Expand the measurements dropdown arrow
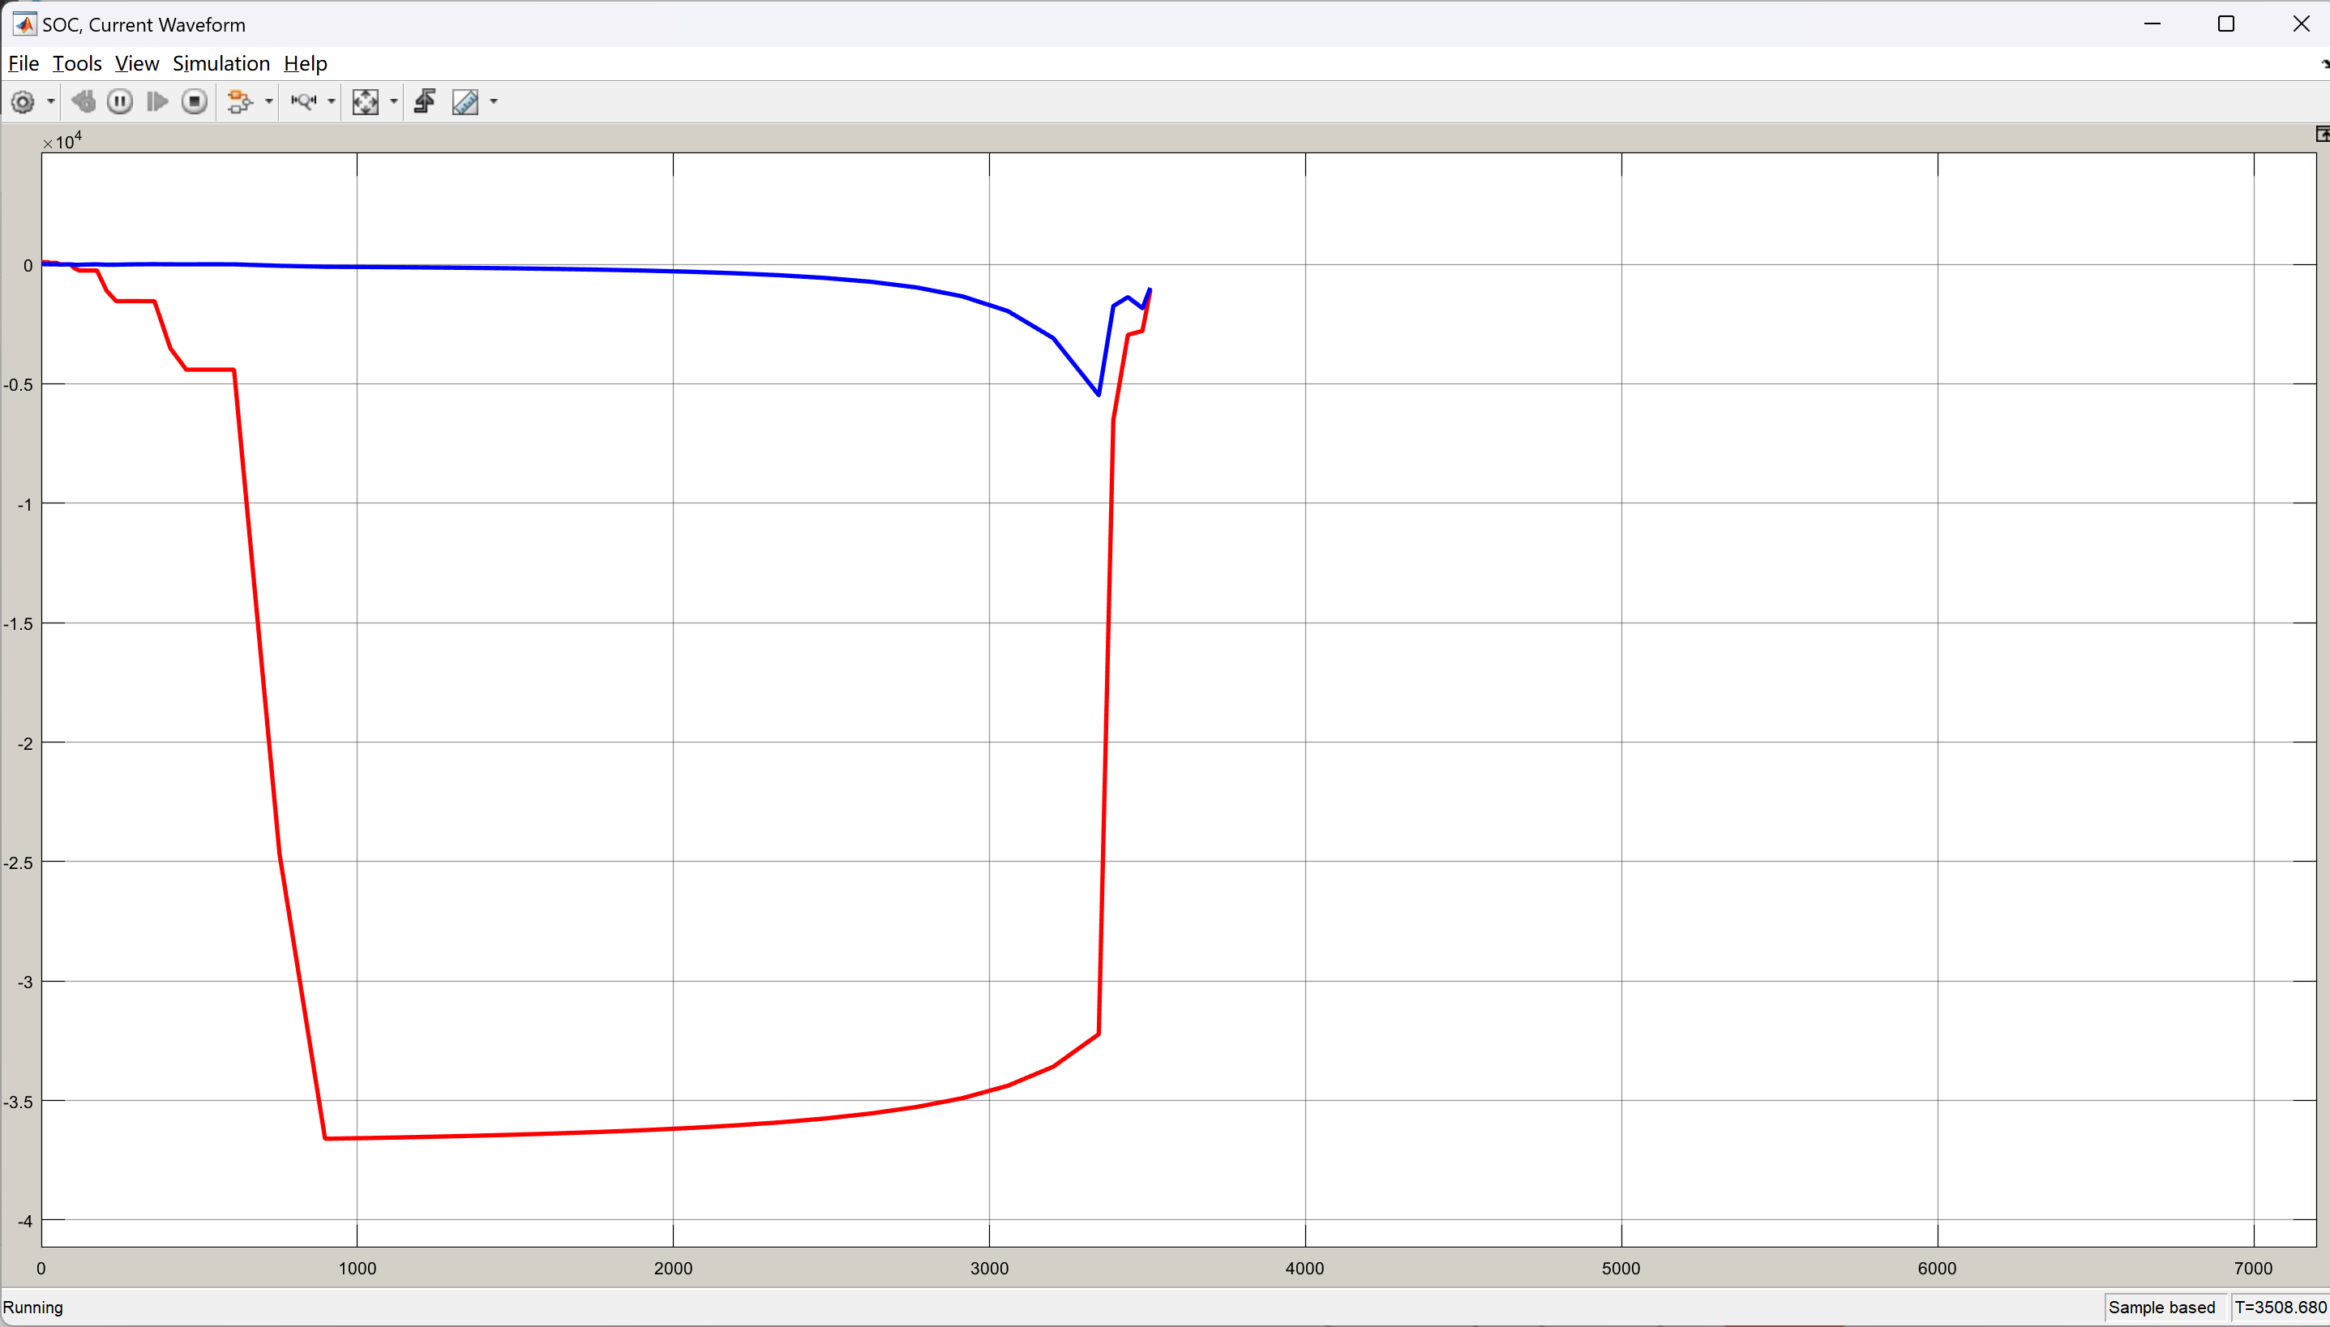2330x1327 pixels. (494, 101)
